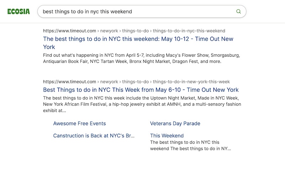Focus the search query input field
Screen dimensions: 285x169
[135, 11]
